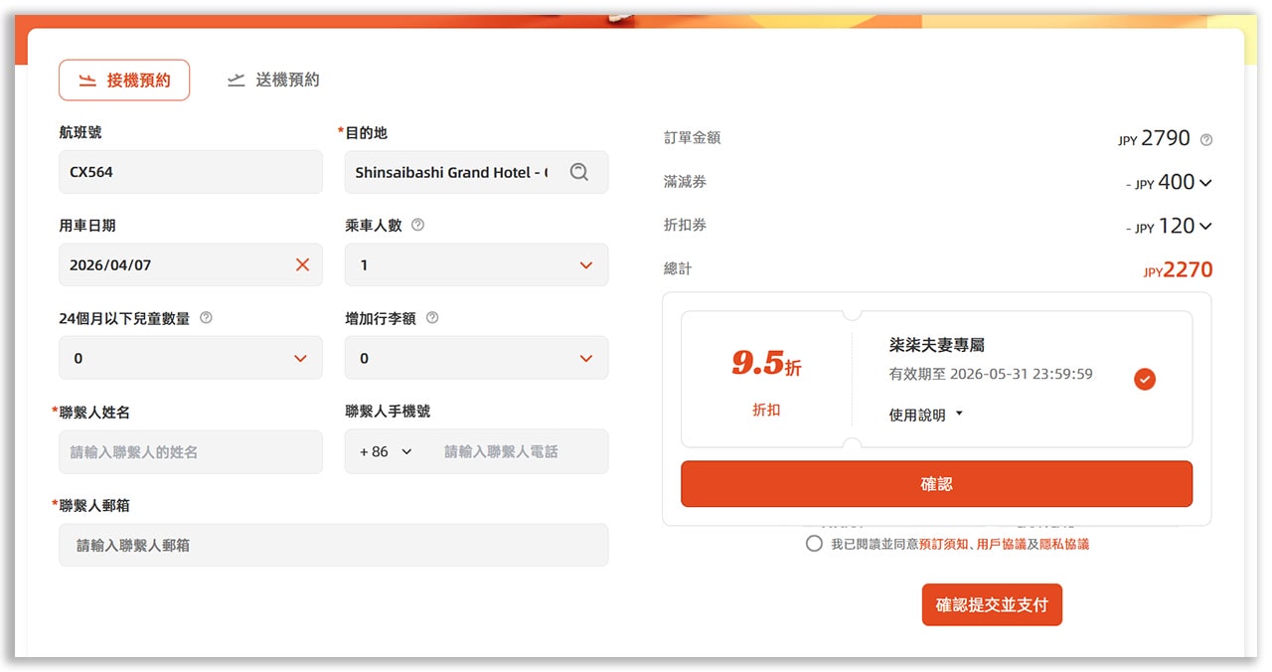Viewport: 1272px width, 672px height.
Task: Check the agreement radio for 預訂須知
Action: click(814, 544)
